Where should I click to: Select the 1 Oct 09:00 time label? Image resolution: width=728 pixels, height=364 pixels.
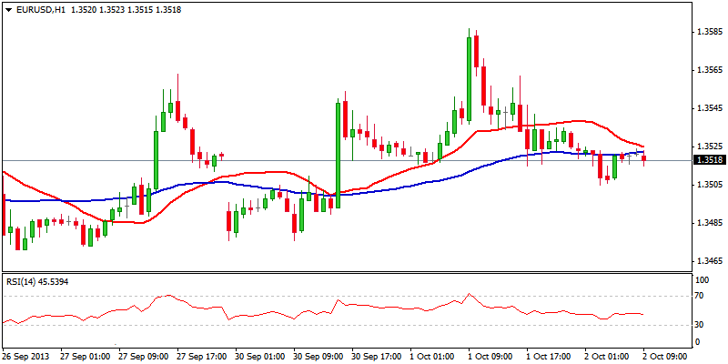pyautogui.click(x=492, y=357)
